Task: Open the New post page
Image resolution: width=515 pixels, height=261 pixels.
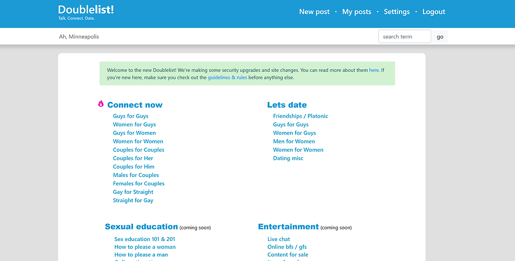Action: [x=314, y=12]
